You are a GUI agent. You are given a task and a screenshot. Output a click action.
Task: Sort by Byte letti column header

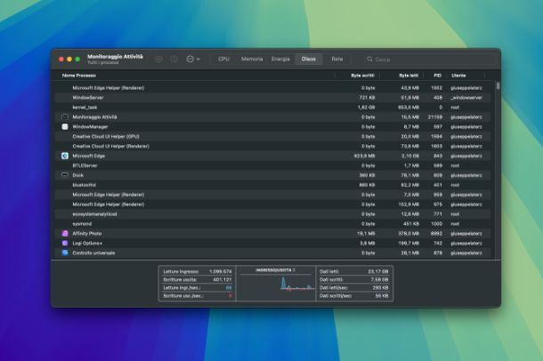pyautogui.click(x=409, y=76)
